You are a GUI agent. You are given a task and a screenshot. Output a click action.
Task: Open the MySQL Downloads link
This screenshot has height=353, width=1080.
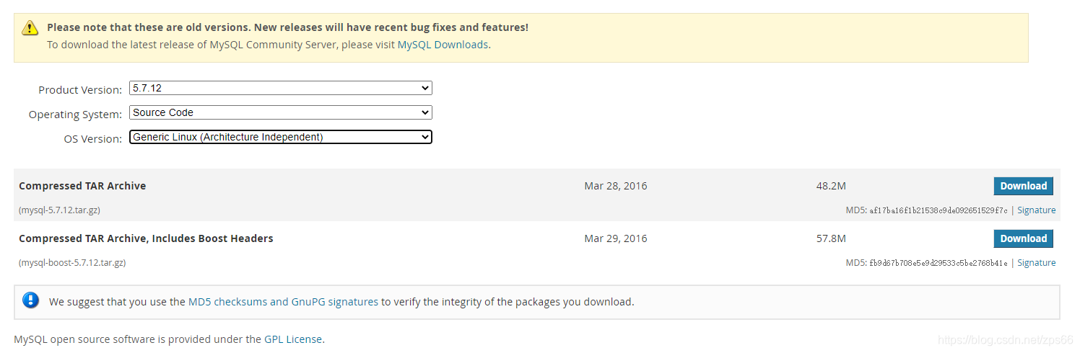click(443, 45)
